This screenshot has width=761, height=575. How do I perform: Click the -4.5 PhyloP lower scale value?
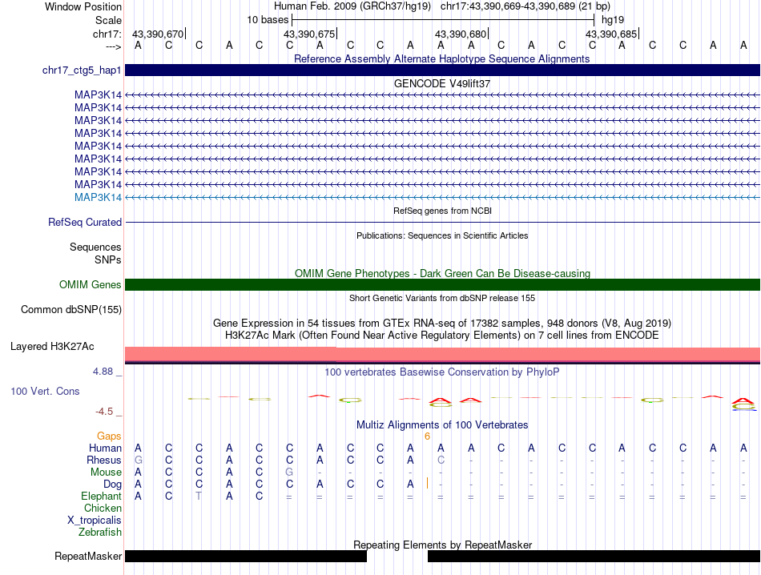tap(104, 412)
